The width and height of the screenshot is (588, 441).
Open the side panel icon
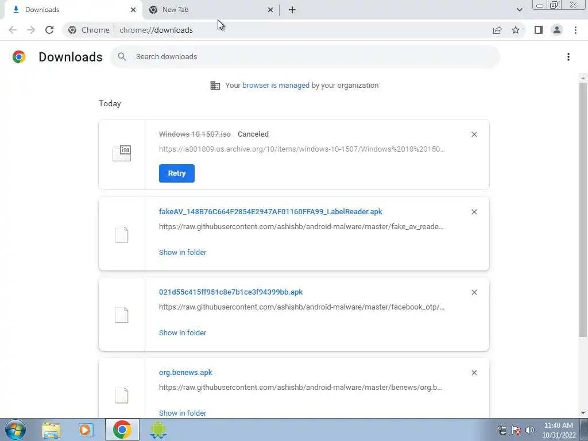(539, 30)
